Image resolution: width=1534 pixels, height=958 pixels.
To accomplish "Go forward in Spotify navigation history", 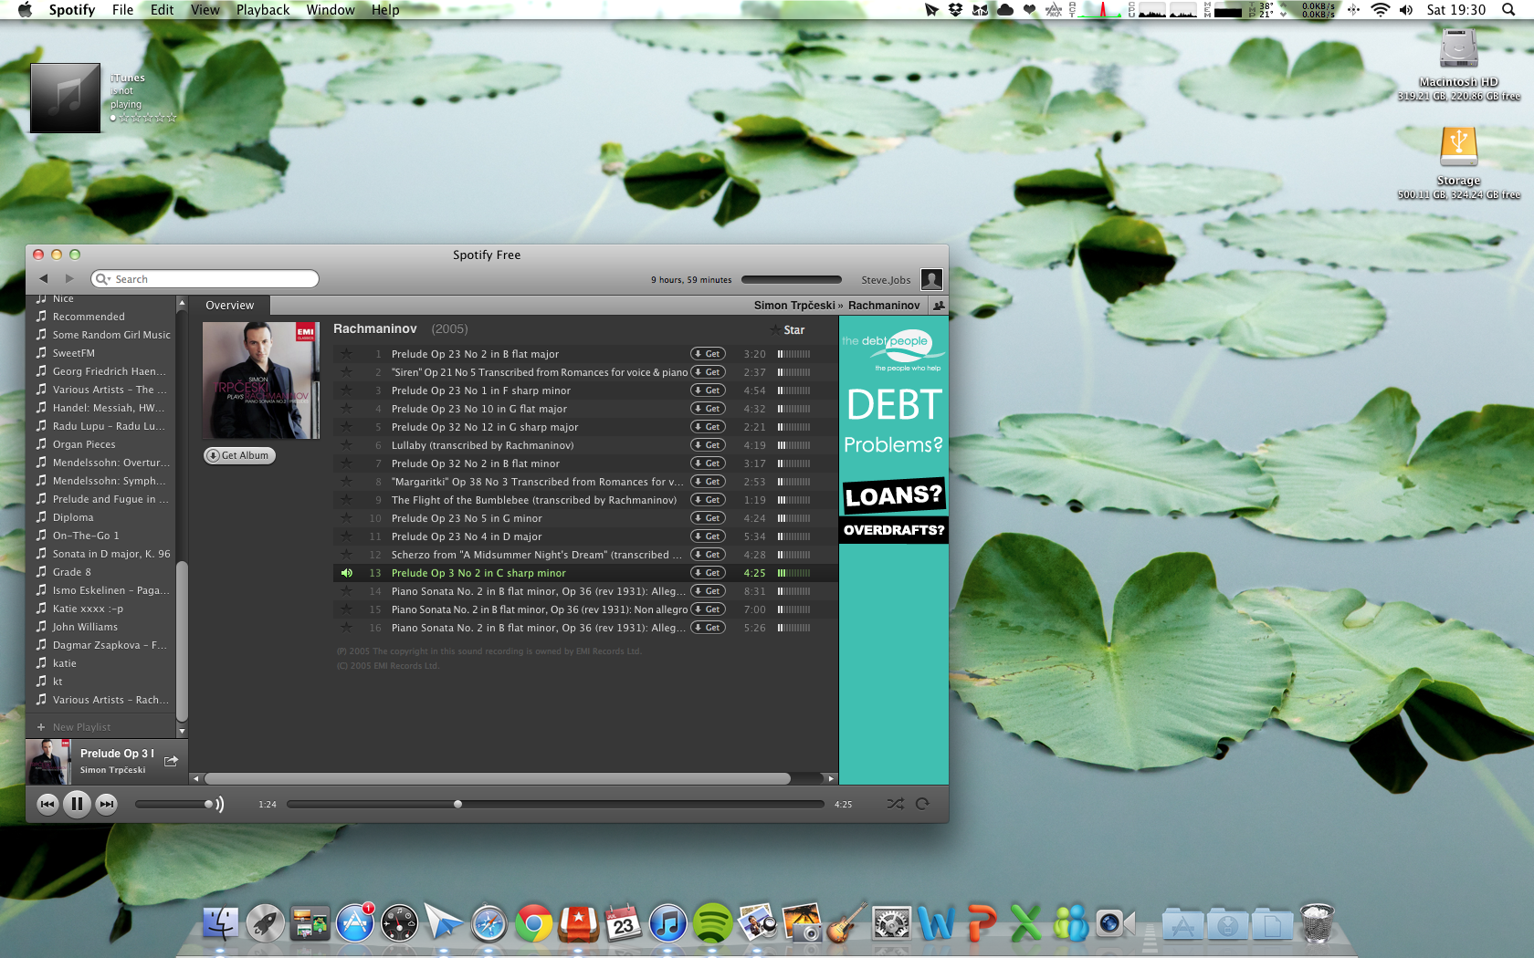I will [69, 278].
